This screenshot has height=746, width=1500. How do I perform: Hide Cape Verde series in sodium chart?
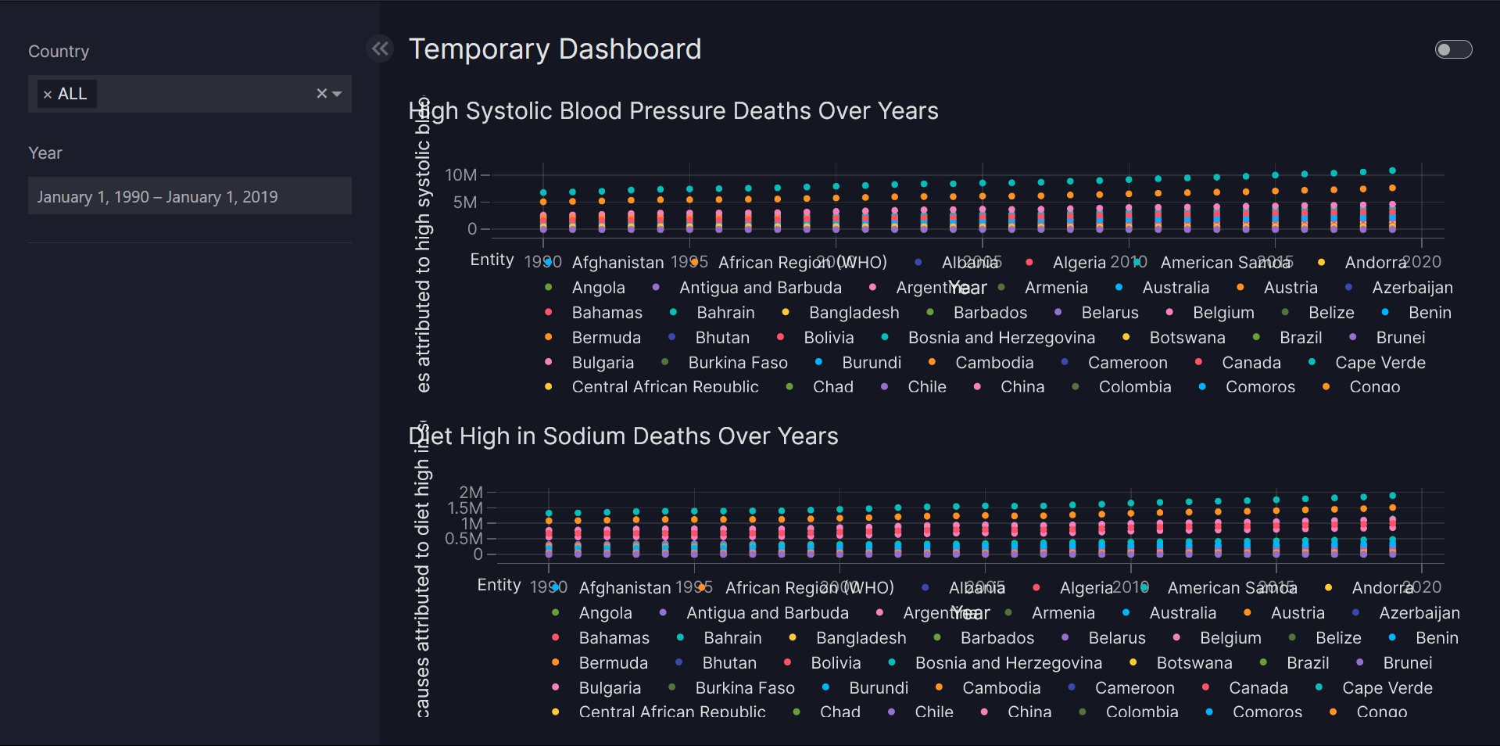pos(1387,688)
